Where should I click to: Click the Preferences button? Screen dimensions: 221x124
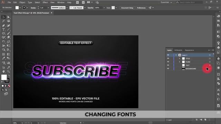141,8
